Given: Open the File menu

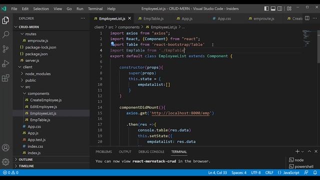Looking at the screenshot, I should point(14,9).
